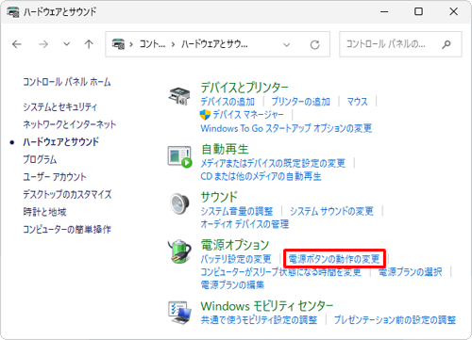
Task: Click the title bar ハードウェアとサウンド icon
Action: tap(13, 12)
